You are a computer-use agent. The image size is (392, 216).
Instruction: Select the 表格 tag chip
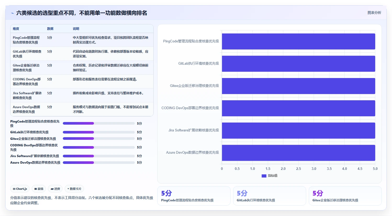39,189
